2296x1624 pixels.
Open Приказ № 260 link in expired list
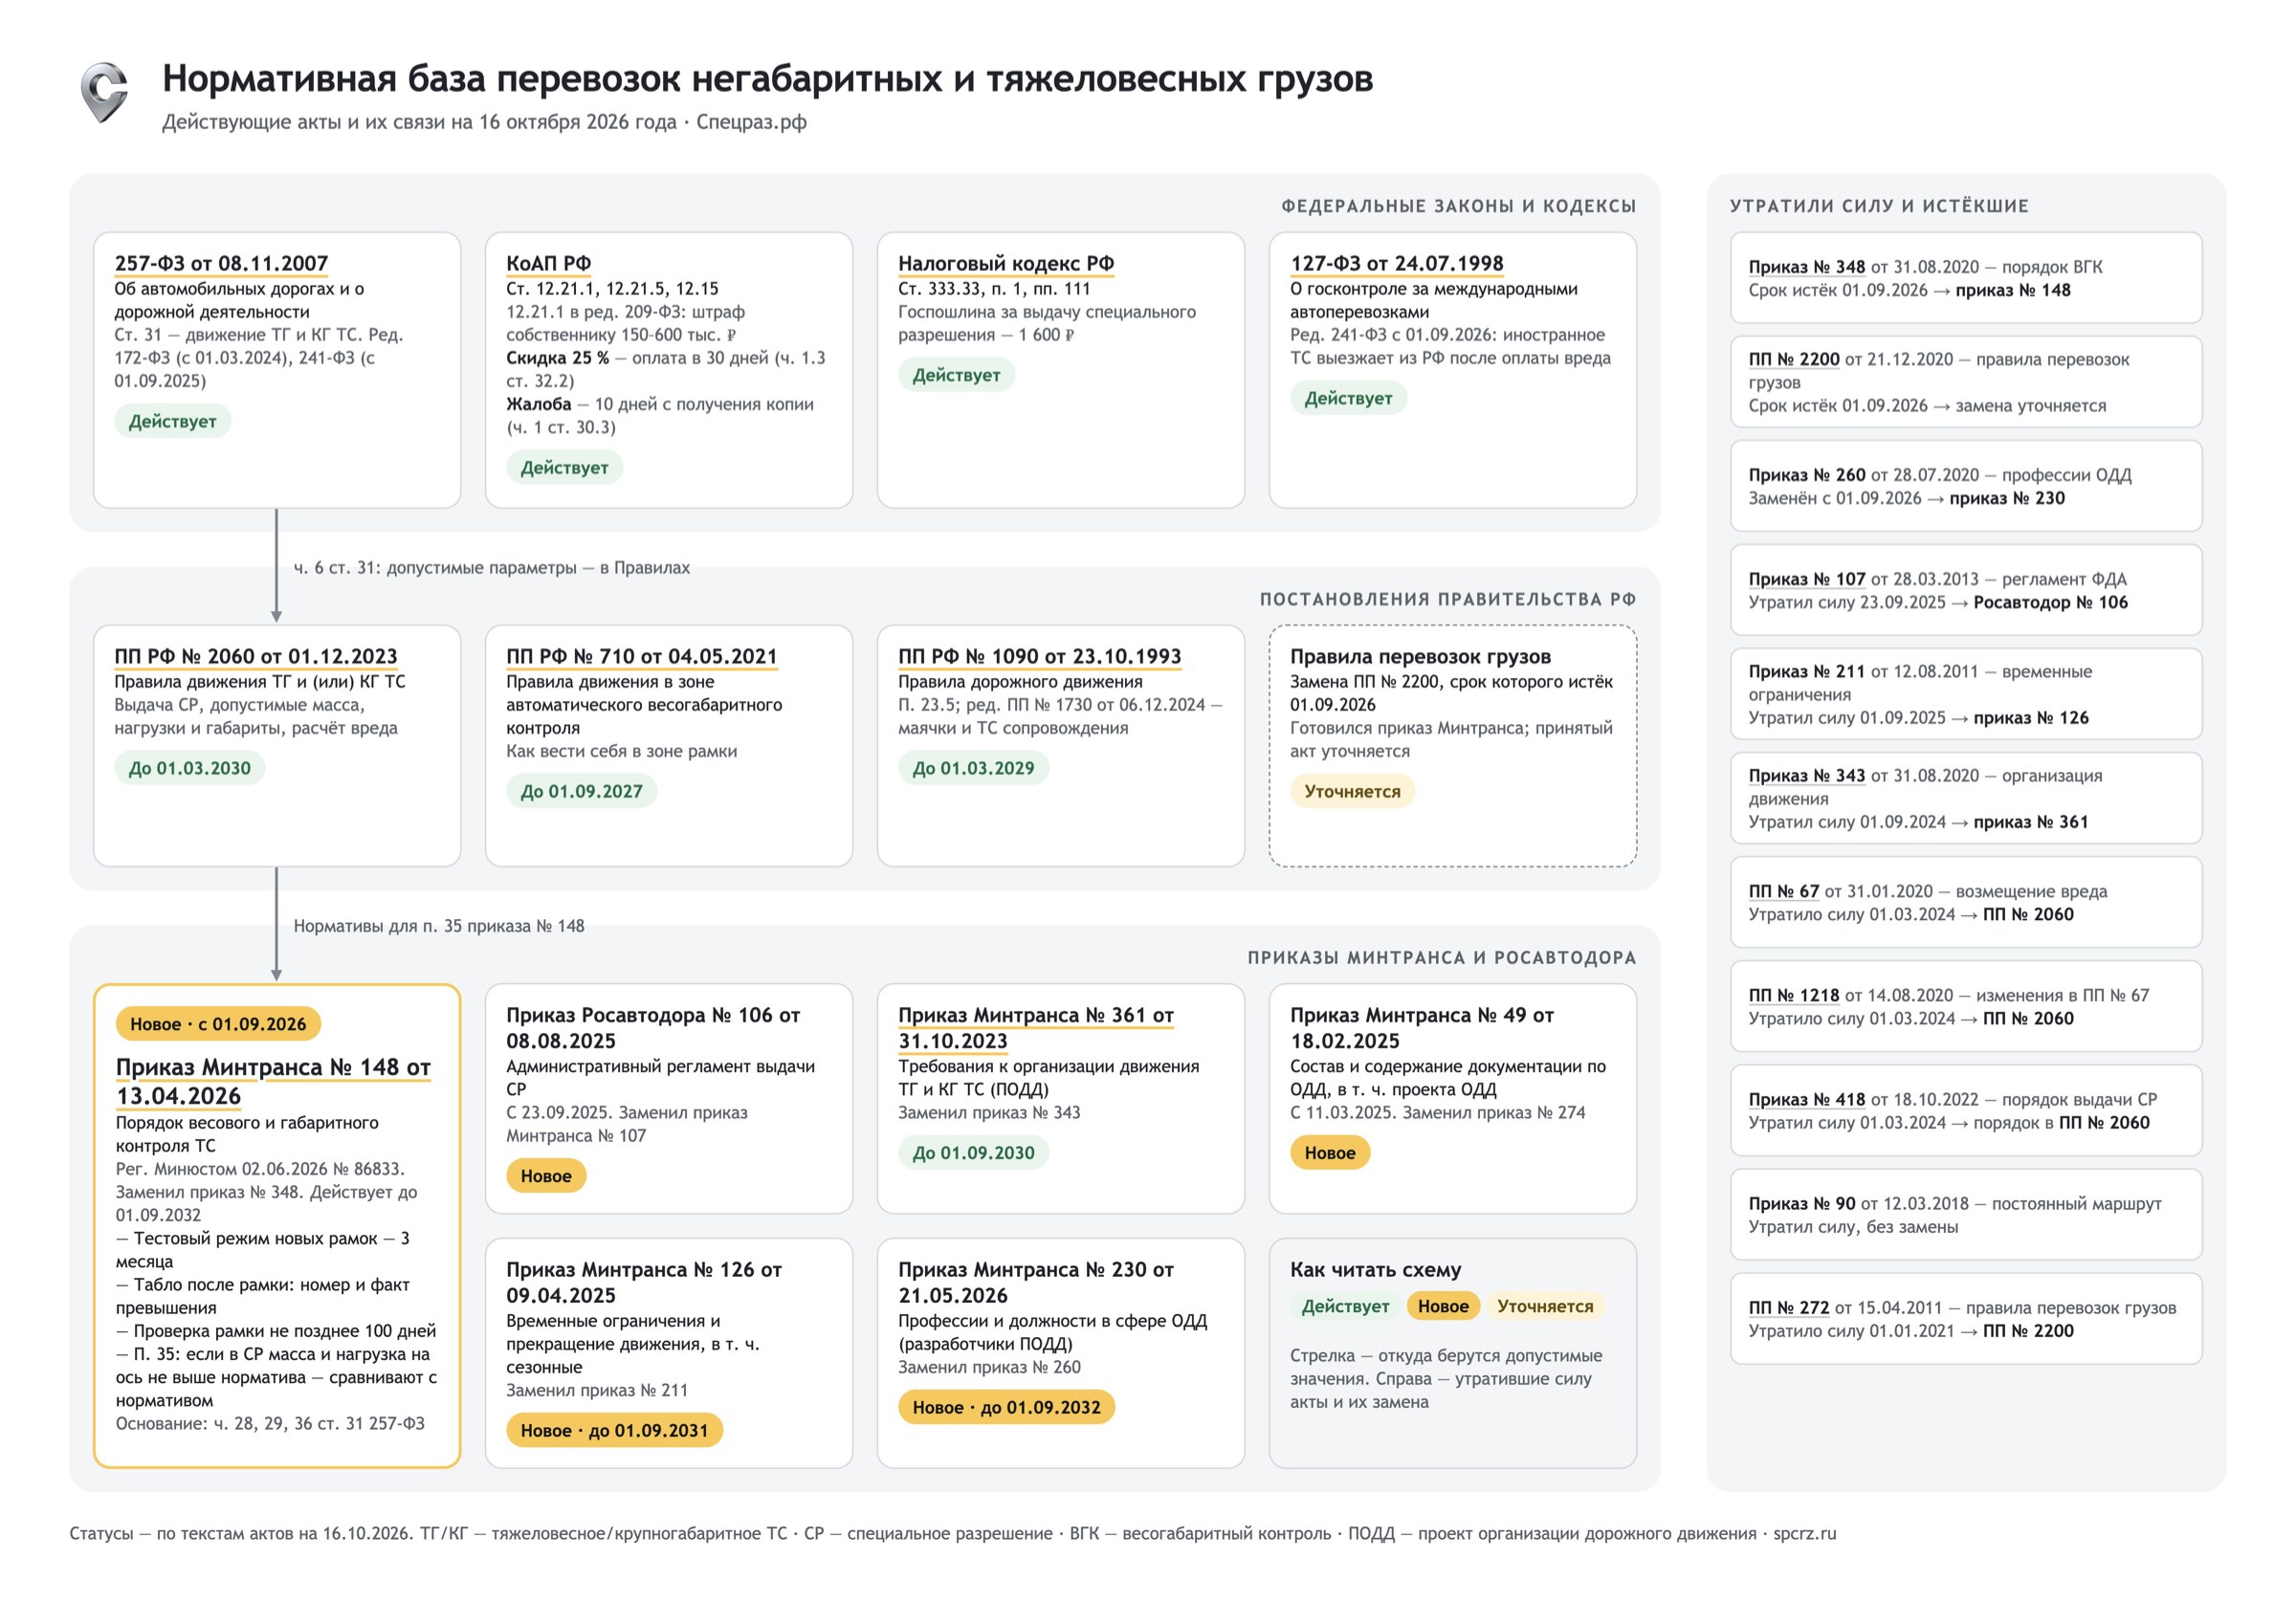tap(1806, 475)
